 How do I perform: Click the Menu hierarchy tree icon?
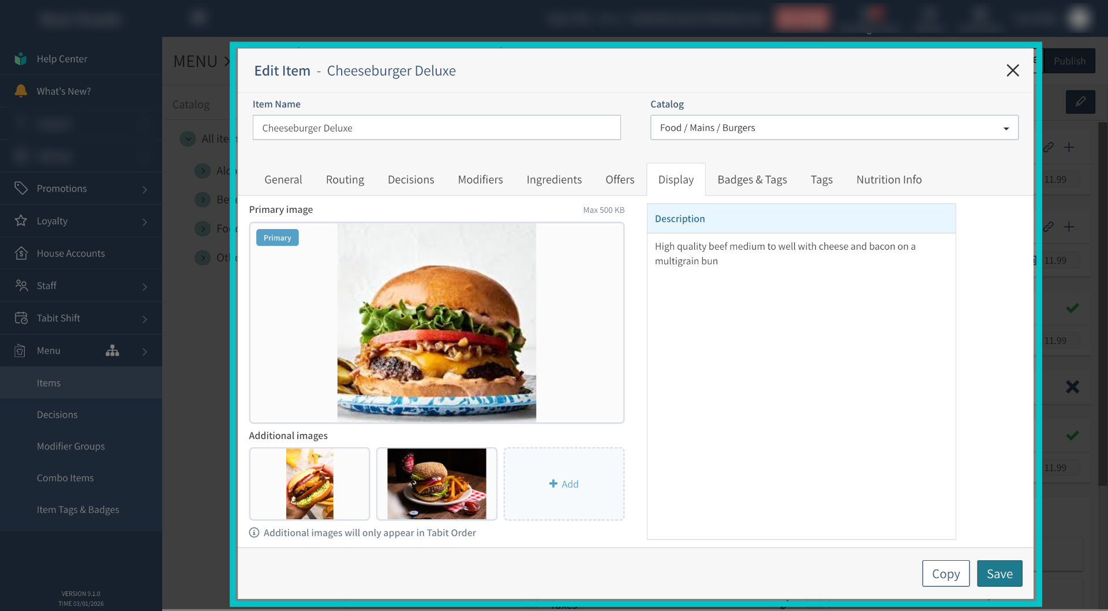(x=113, y=351)
